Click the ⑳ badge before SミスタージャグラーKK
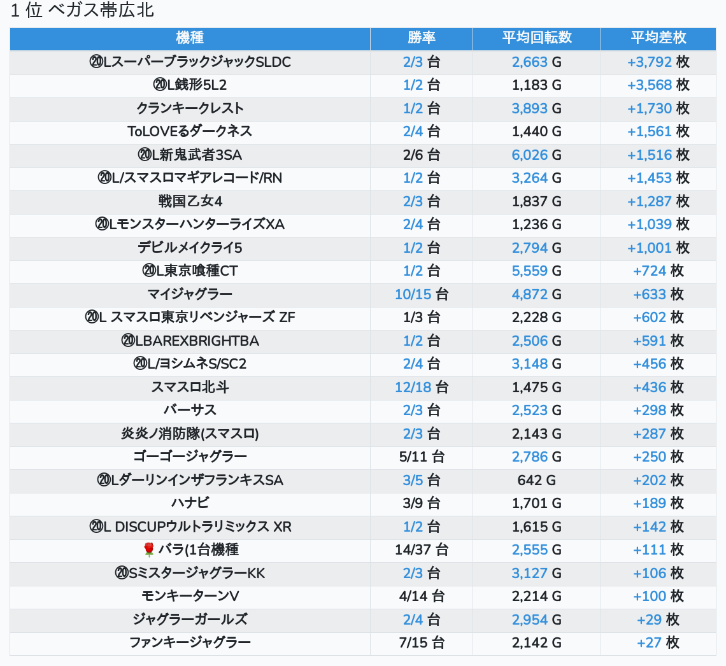726x666 pixels. click(x=122, y=573)
